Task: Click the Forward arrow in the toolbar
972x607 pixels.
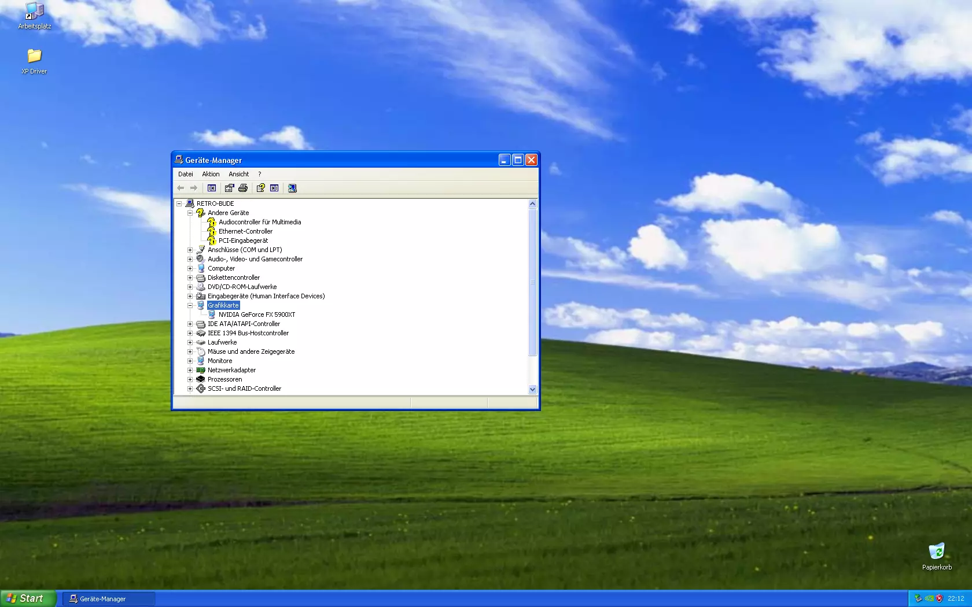Action: [x=194, y=188]
